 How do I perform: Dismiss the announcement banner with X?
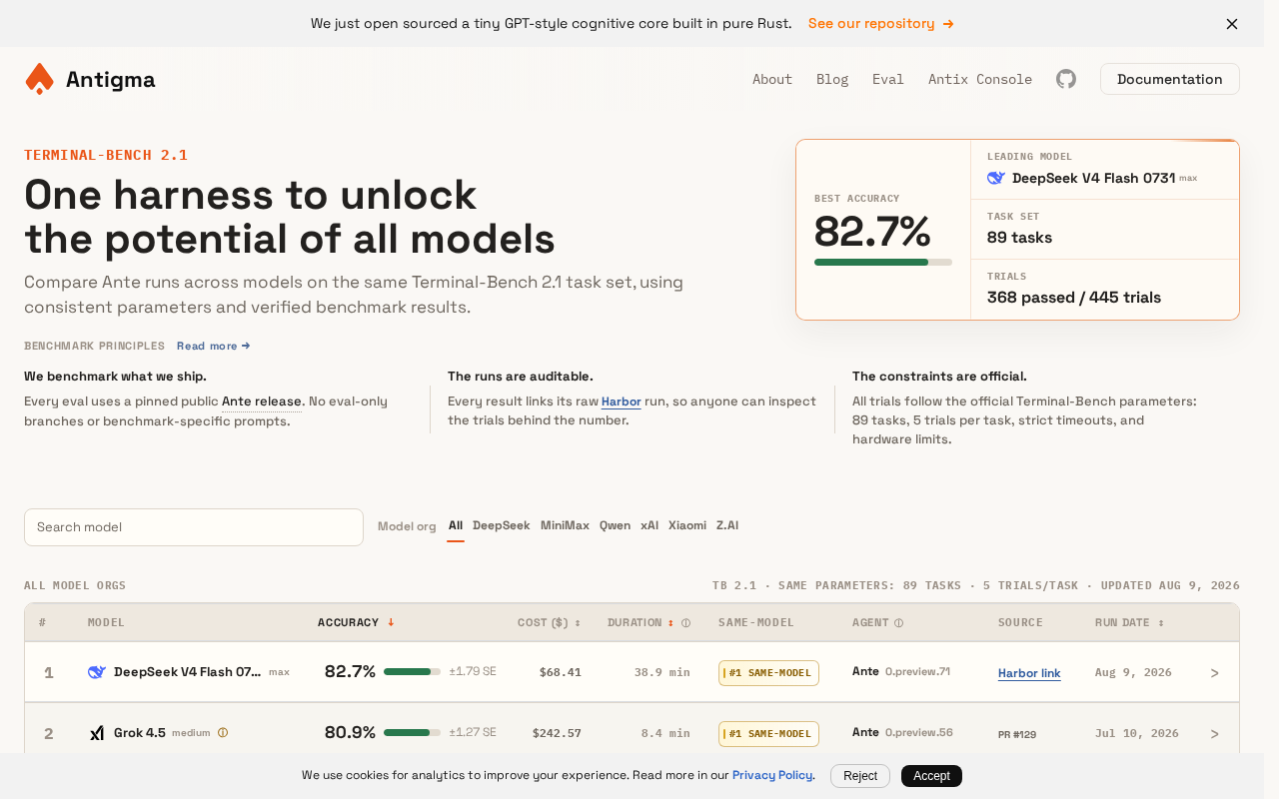point(1232,24)
